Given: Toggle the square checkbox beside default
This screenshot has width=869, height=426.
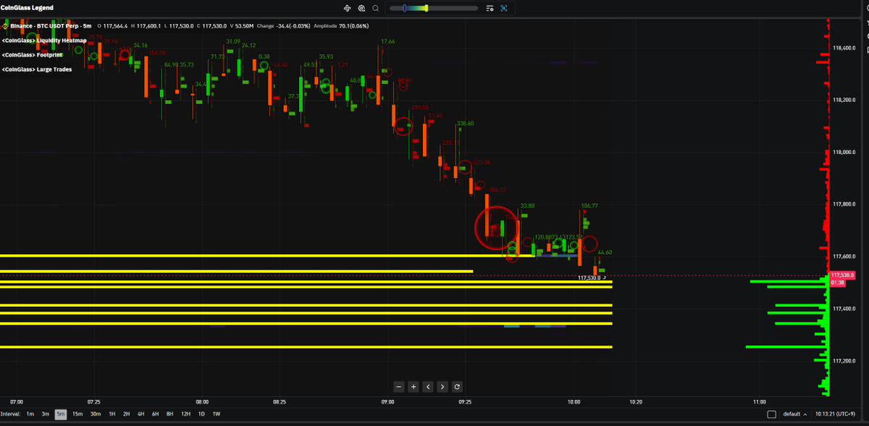Looking at the screenshot, I should click(771, 414).
